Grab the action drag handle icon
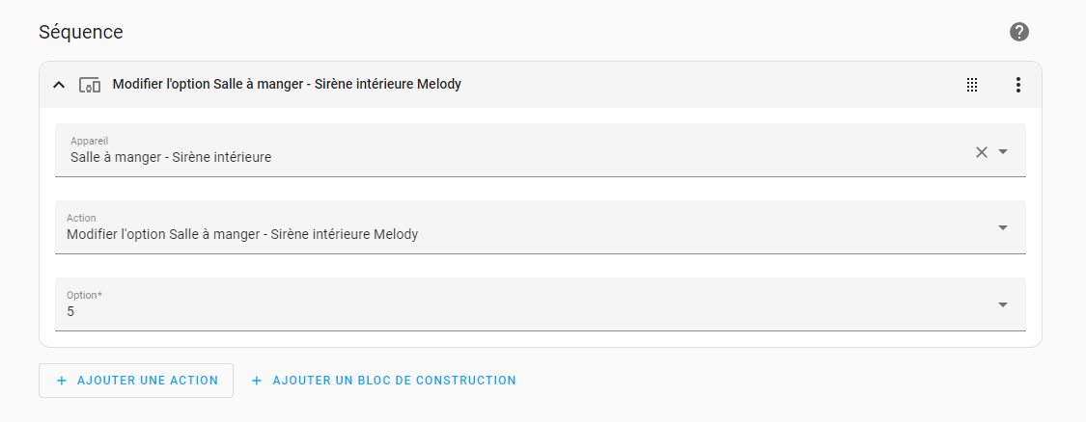Screen dimensions: 1086x422 (972, 85)
